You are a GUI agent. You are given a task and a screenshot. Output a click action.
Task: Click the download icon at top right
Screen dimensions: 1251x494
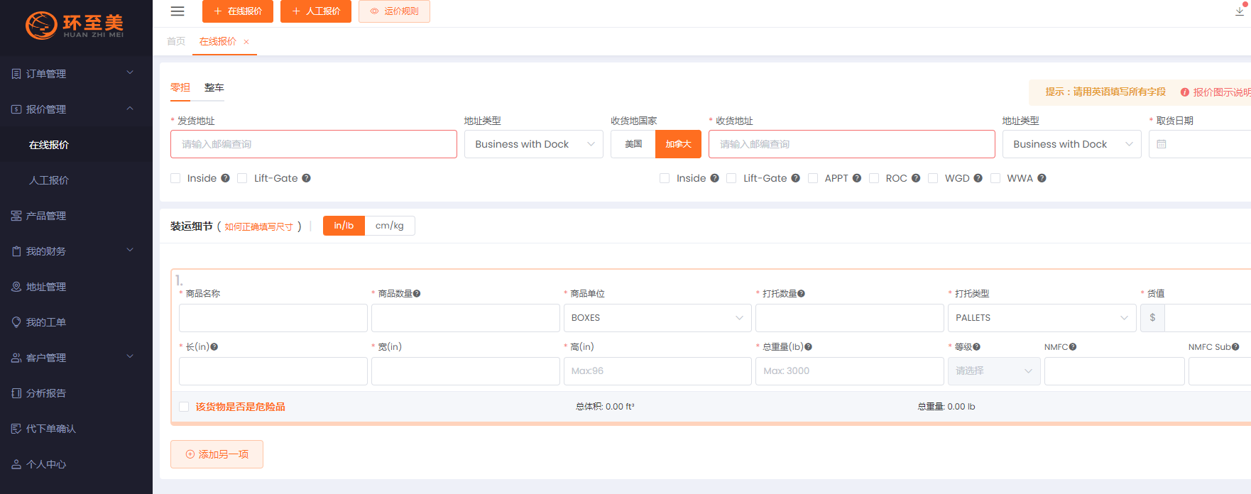click(1240, 11)
